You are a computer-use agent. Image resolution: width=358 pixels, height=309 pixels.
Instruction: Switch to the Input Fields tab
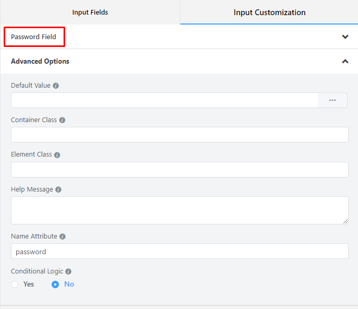[x=90, y=12]
